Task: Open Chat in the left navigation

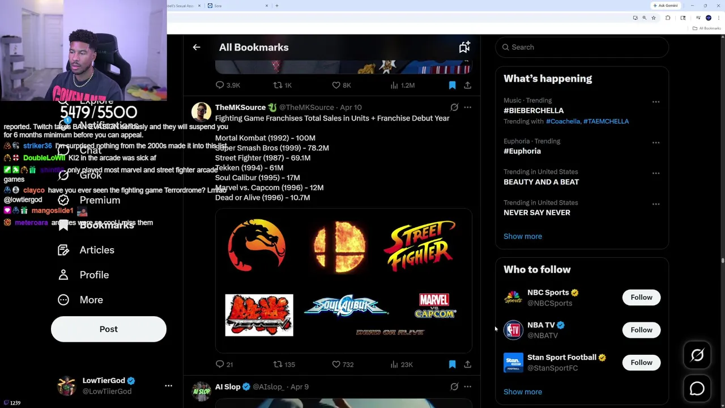Action: pos(80,150)
